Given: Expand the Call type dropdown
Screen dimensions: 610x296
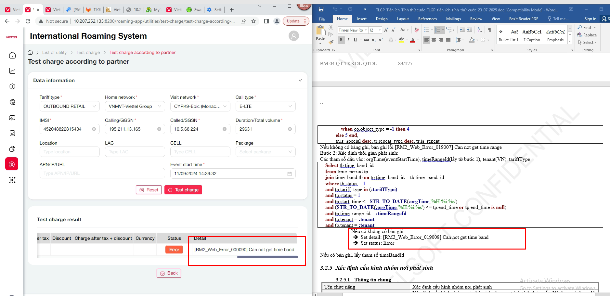Looking at the screenshot, I should point(265,107).
